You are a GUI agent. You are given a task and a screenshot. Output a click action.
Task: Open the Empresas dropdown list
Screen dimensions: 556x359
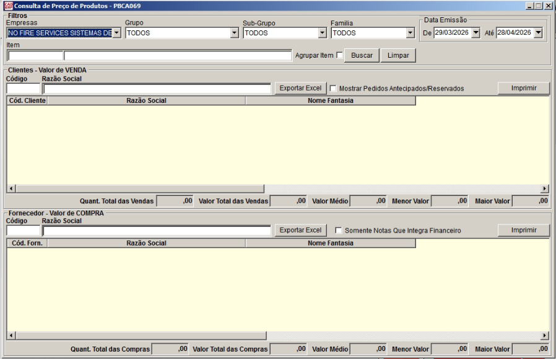(116, 33)
